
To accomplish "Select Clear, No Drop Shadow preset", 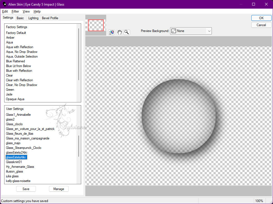I will click(22, 85).
